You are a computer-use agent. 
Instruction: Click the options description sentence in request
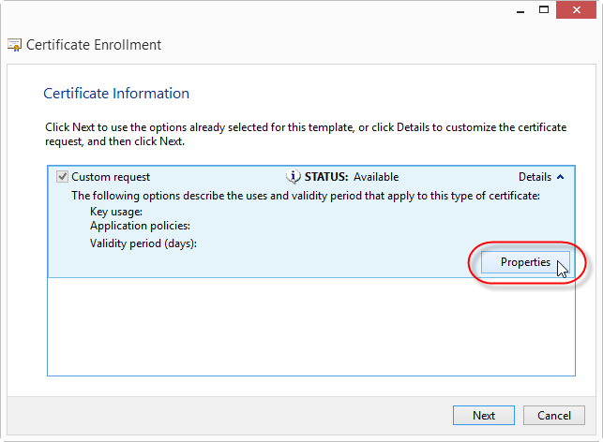(x=306, y=196)
